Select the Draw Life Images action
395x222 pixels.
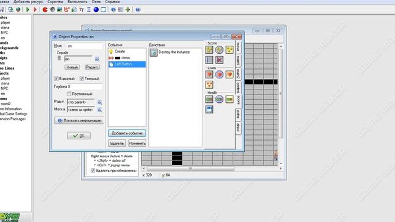point(209,84)
